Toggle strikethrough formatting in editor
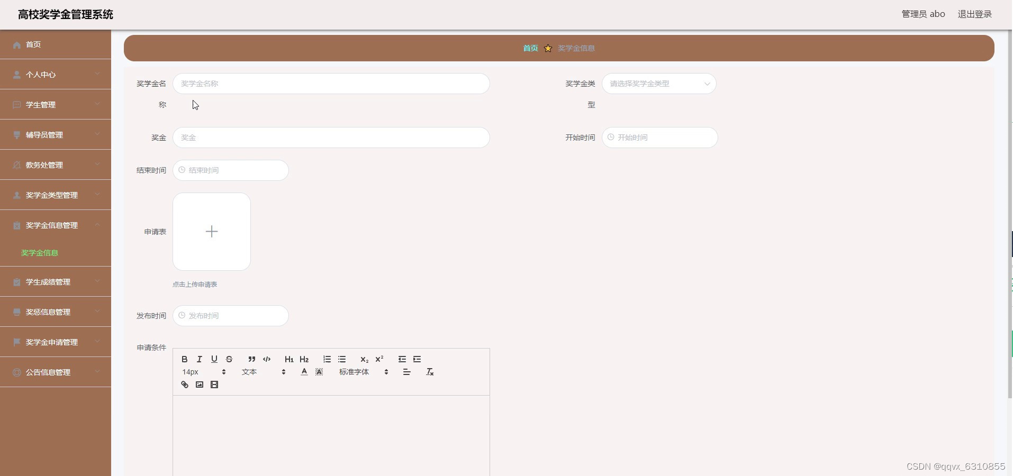The width and height of the screenshot is (1013, 476). (x=229, y=359)
